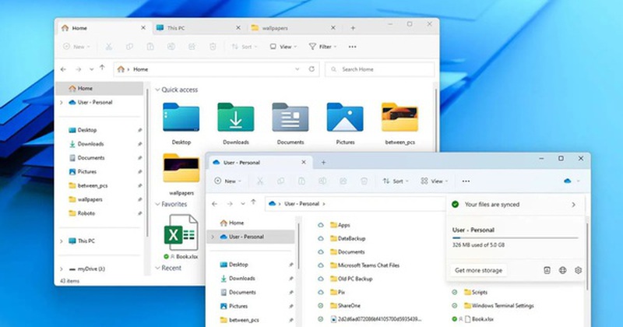Click See more (three dots) in the Home toolbar
623x327 pixels.
351,47
